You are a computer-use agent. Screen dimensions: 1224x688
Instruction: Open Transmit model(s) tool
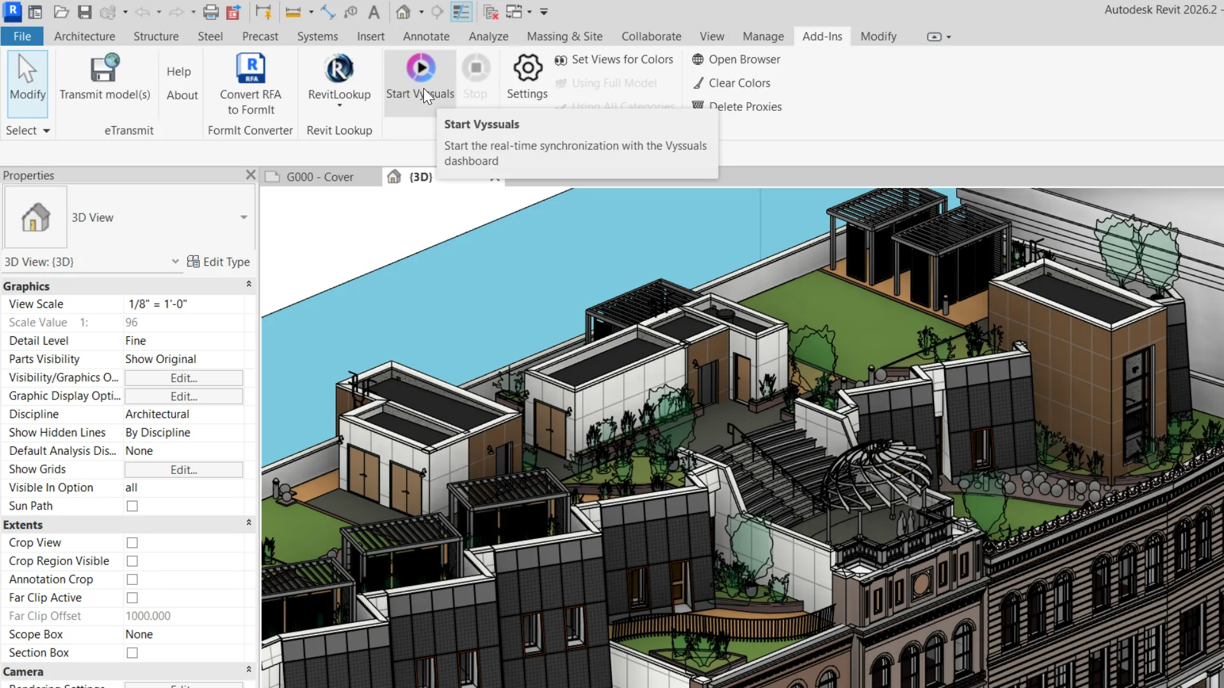(105, 68)
